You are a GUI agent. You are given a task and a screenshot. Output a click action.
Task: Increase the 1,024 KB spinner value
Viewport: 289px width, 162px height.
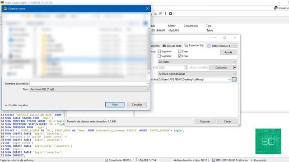coord(186,67)
